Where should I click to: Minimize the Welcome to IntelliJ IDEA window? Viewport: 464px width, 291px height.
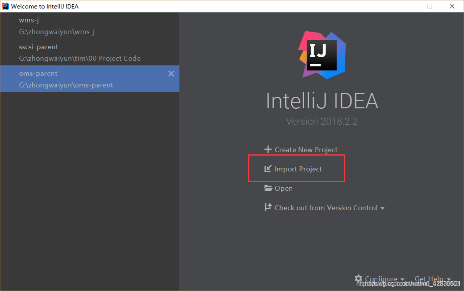(x=407, y=6)
